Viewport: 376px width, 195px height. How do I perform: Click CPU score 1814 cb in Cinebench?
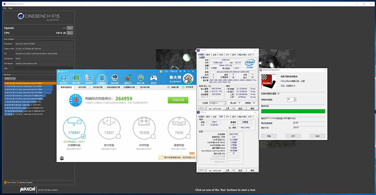(61, 33)
